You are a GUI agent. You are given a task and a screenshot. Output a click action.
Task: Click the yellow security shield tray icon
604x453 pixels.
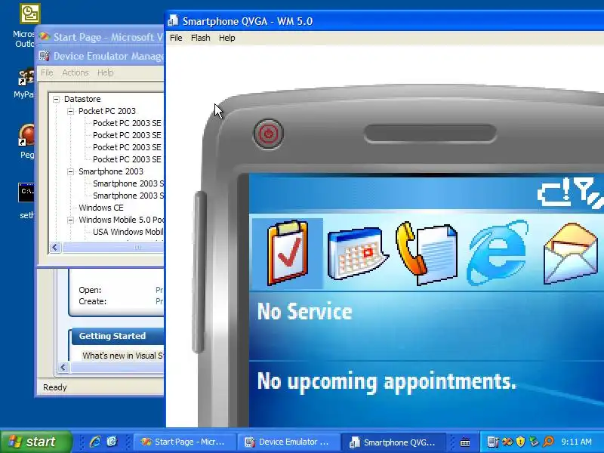[520, 442]
